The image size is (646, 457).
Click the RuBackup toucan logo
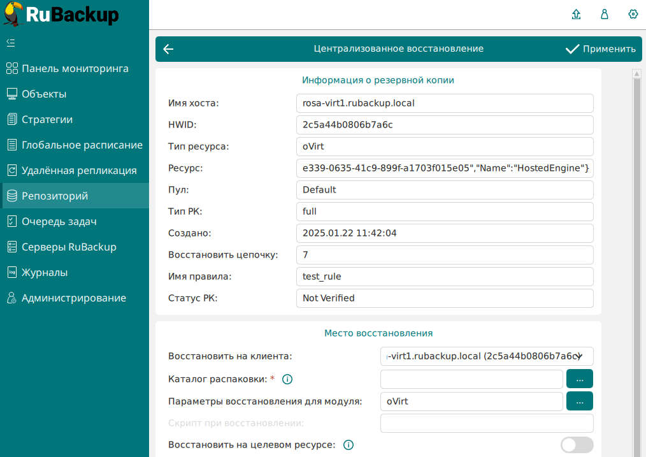coord(13,14)
